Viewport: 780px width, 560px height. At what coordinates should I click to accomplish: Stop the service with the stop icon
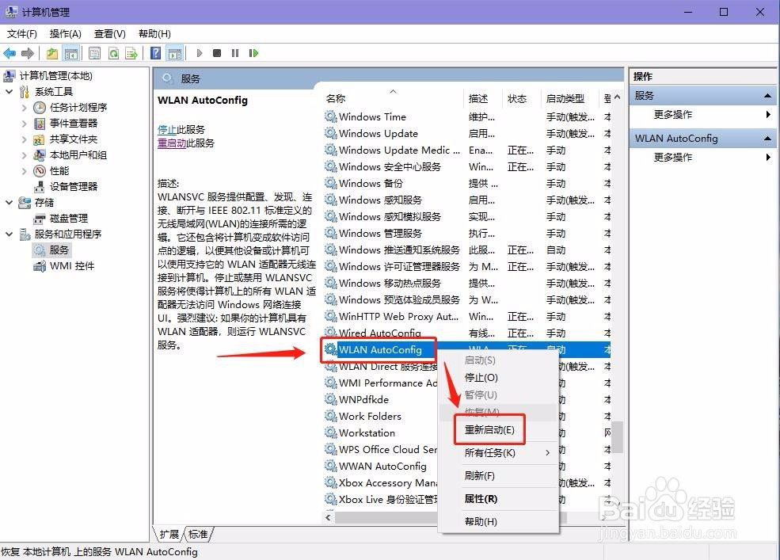(x=216, y=53)
